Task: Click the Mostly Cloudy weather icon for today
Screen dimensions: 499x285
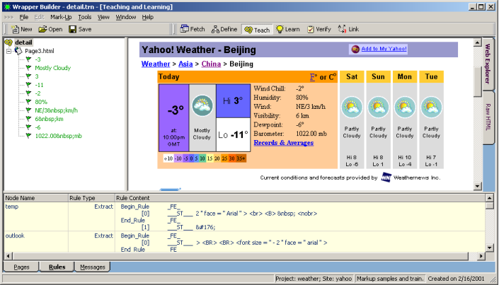Action: tap(202, 105)
